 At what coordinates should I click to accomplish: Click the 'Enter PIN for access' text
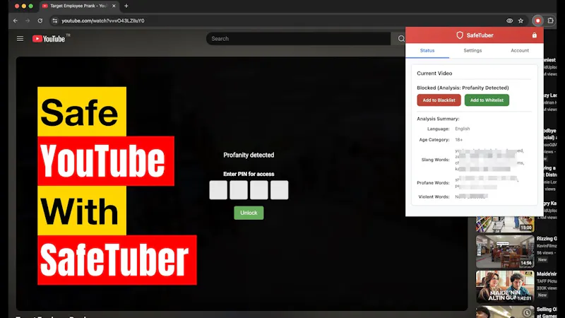[249, 174]
